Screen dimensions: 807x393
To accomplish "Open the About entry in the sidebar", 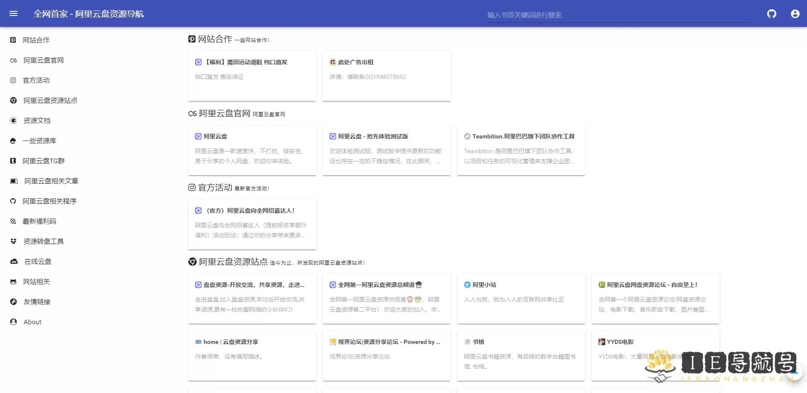I will (13, 322).
